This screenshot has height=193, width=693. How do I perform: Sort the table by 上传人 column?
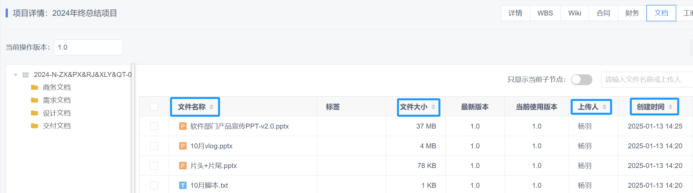pyautogui.click(x=604, y=107)
